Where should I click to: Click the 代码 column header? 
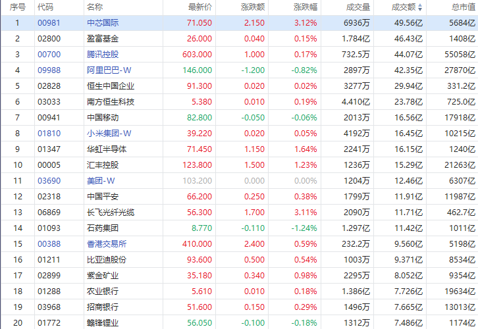tap(45, 7)
